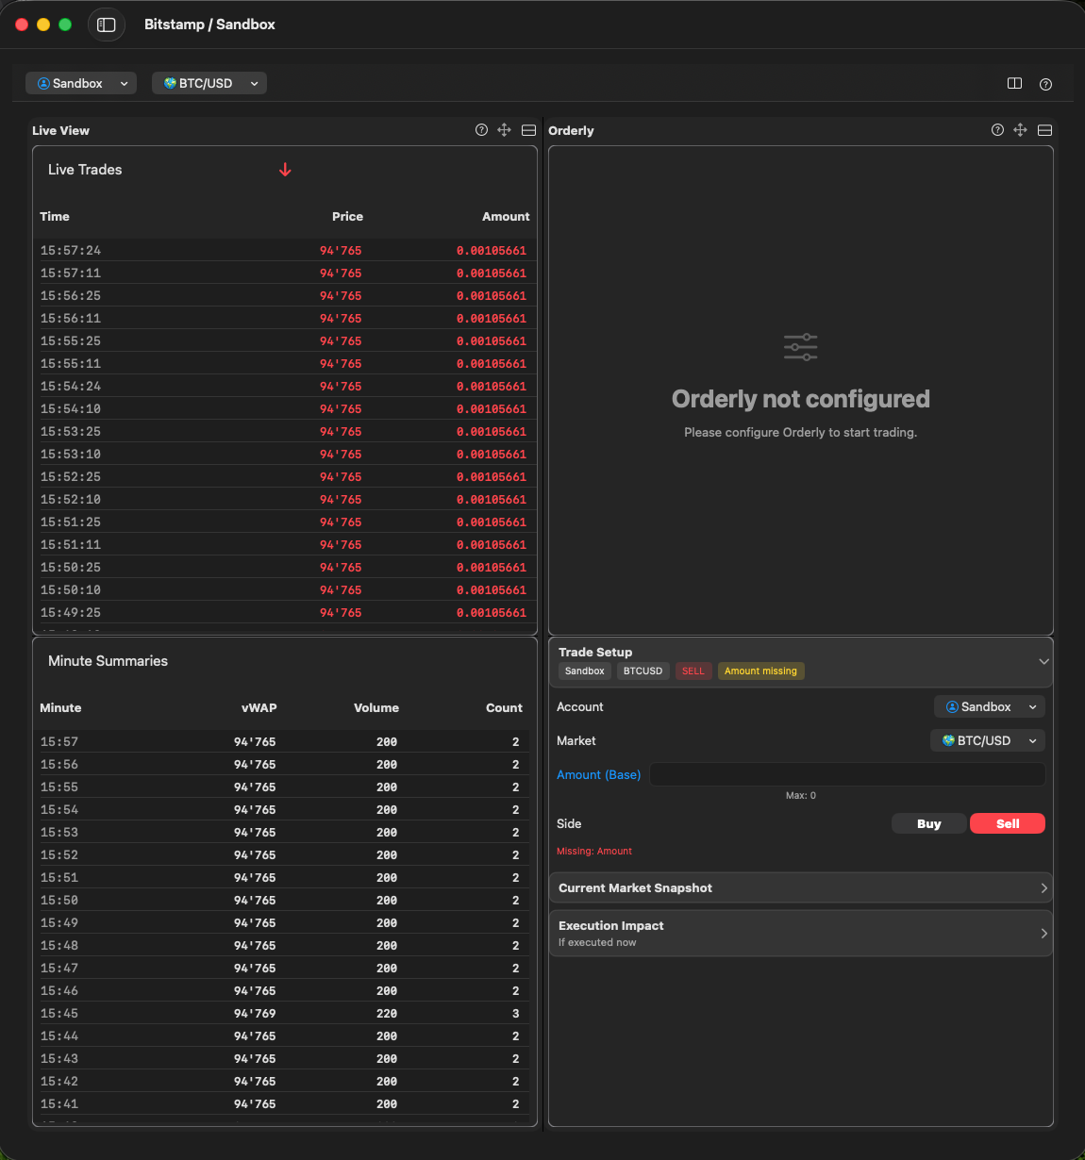Toggle the sidebar icon in title bar
This screenshot has height=1160, width=1085.
coord(107,25)
